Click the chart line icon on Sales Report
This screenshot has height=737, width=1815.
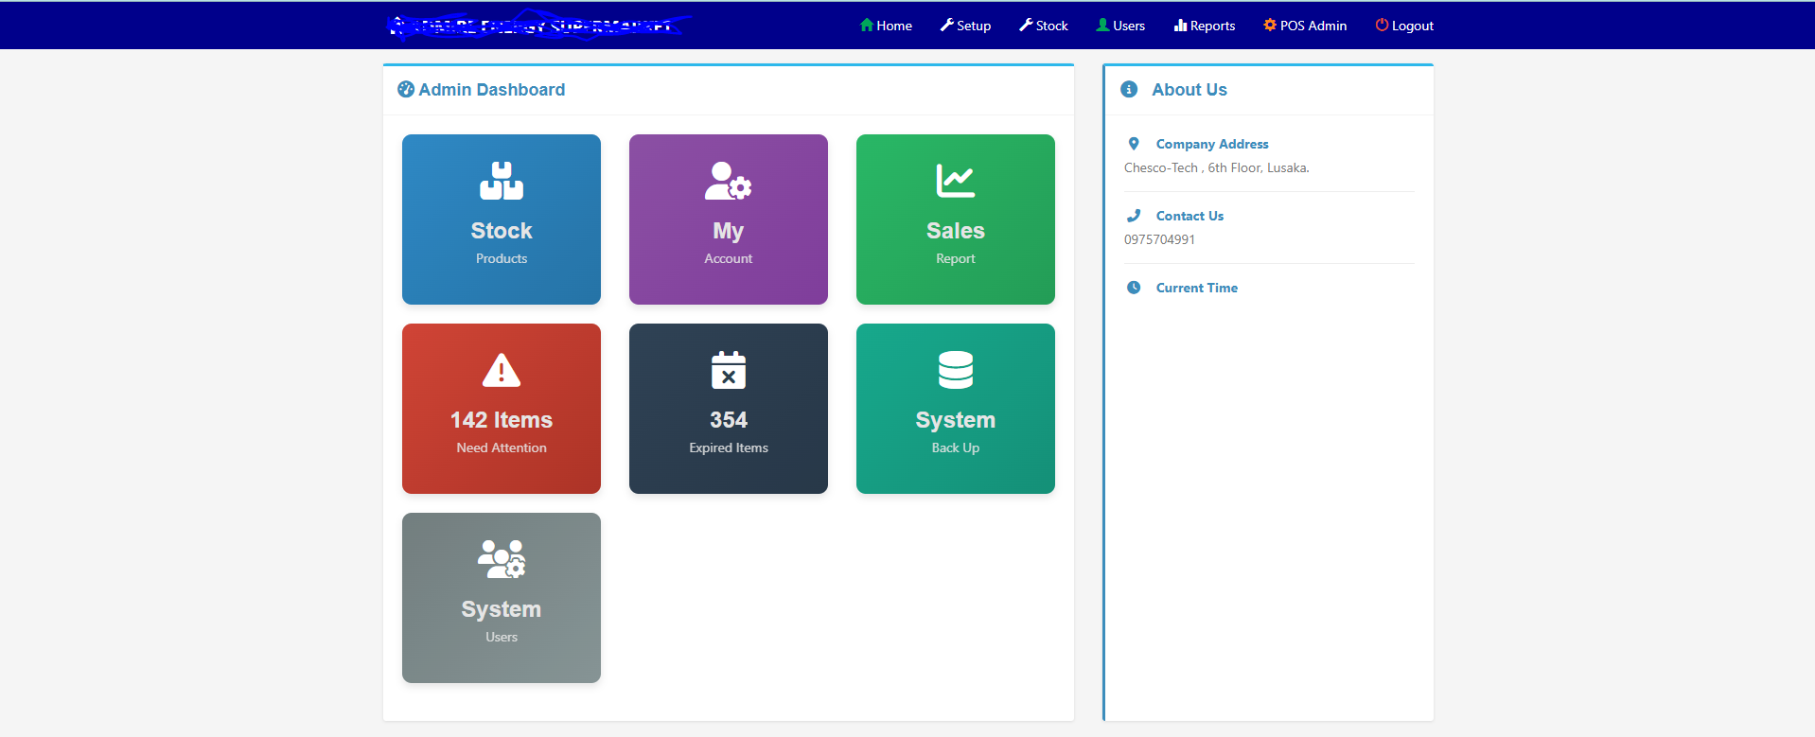point(955,181)
